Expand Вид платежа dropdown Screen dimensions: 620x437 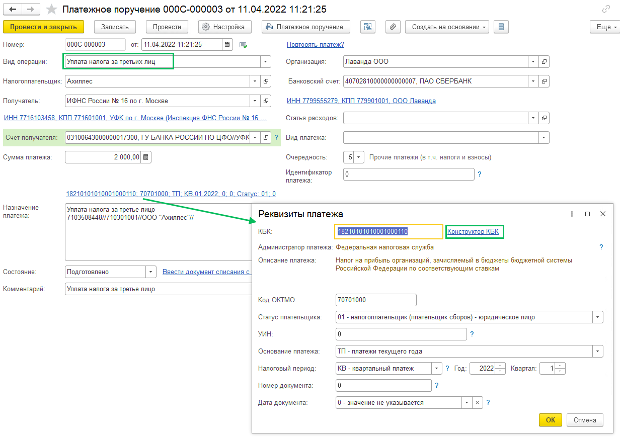point(544,138)
